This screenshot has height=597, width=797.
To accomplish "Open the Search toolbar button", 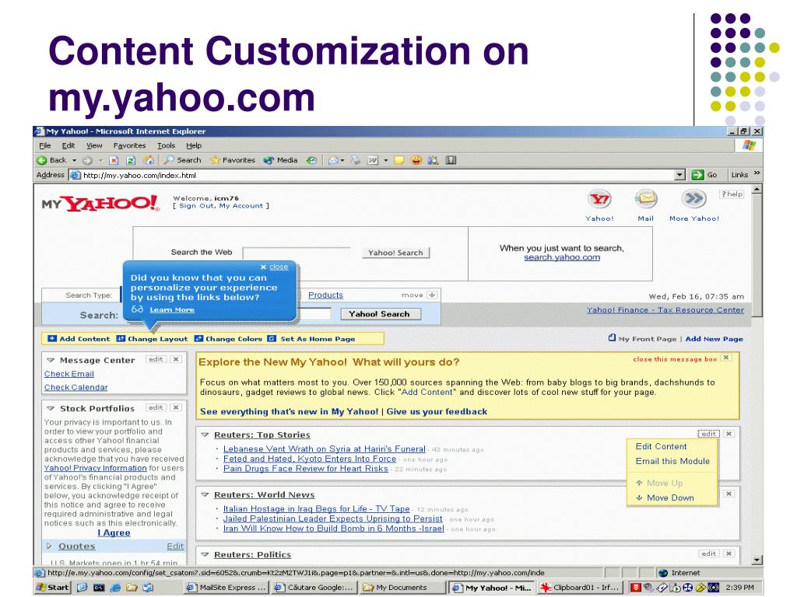I will tap(183, 160).
